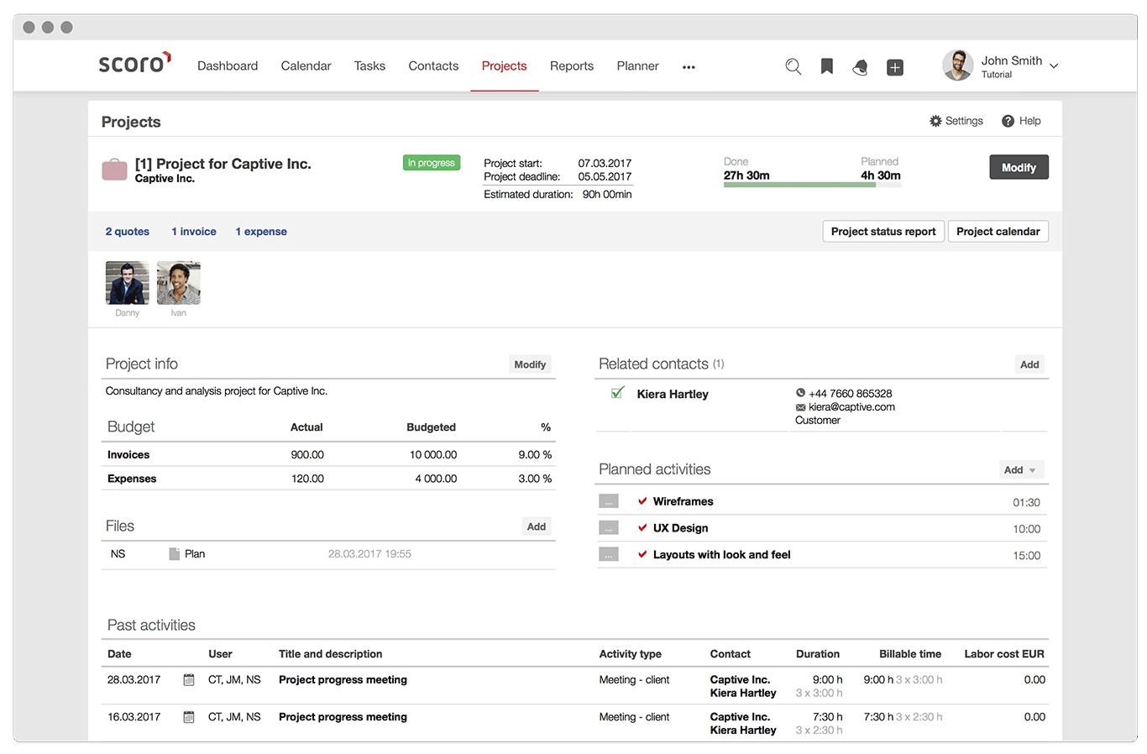This screenshot has height=754, width=1147.
Task: Expand the Add dropdown in Planned activities
Action: coord(1021,469)
